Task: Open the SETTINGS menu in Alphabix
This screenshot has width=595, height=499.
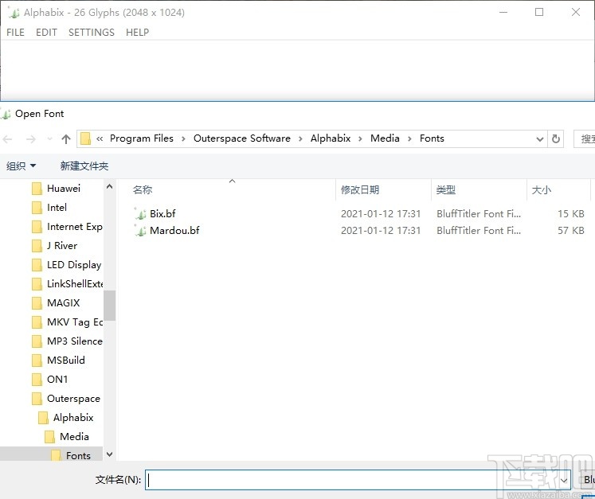Action: [92, 32]
